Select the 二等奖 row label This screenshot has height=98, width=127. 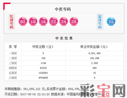pyautogui.click(x=13, y=58)
